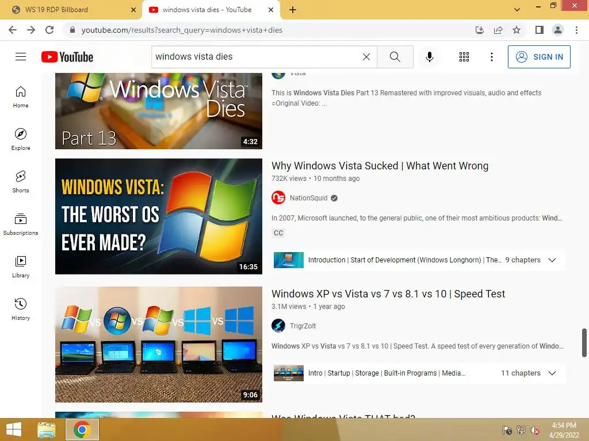Bookmark this page with the star icon
589x441 pixels.
point(517,30)
